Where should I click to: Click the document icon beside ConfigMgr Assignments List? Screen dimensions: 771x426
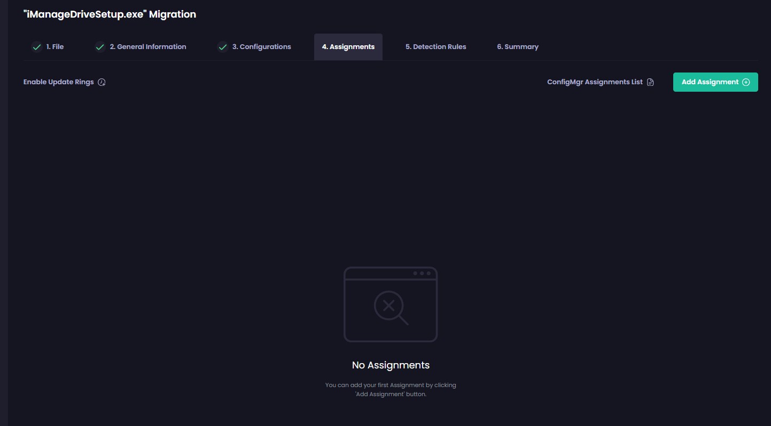650,82
